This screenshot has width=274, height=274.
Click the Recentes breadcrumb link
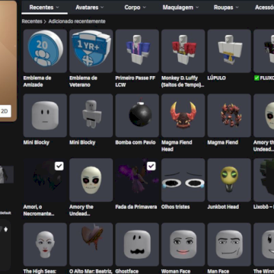point(32,21)
